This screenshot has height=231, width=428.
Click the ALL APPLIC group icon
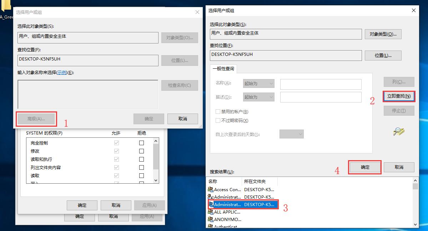click(x=211, y=212)
